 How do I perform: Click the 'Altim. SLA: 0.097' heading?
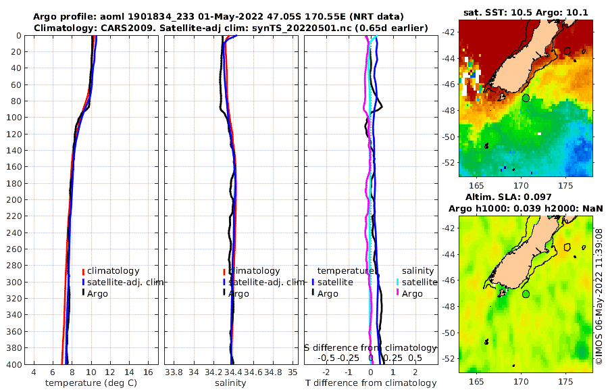click(x=508, y=197)
